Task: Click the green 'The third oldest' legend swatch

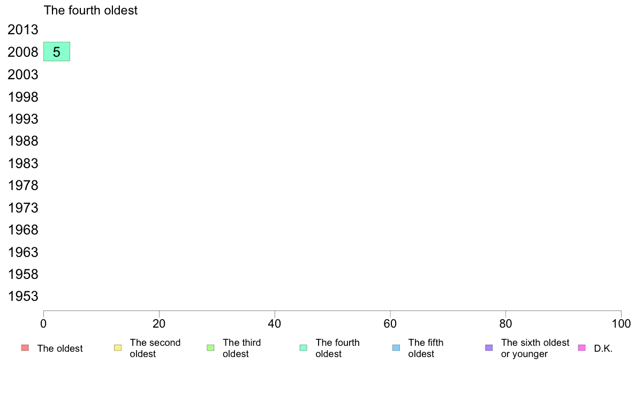Action: pyautogui.click(x=210, y=348)
